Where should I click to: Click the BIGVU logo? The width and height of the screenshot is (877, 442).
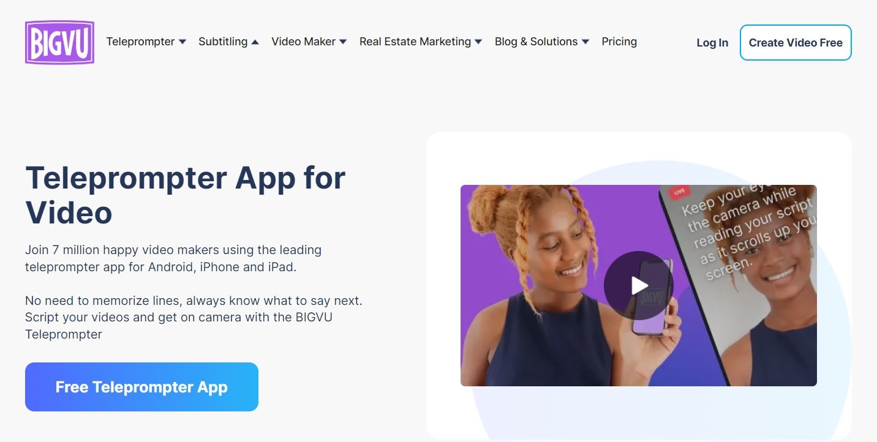(x=59, y=42)
